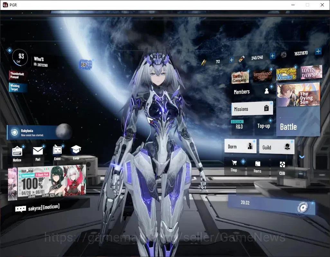Open the Guide graduation cap icon
Viewport: 330px width, 257px height.
tap(76, 149)
